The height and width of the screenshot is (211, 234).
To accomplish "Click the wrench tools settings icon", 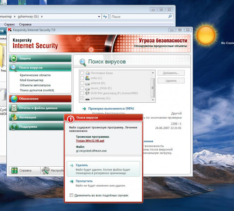I will (x=45, y=170).
